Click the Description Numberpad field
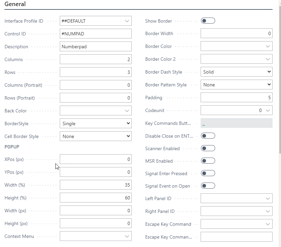The width and height of the screenshot is (281, 247). coord(96,47)
